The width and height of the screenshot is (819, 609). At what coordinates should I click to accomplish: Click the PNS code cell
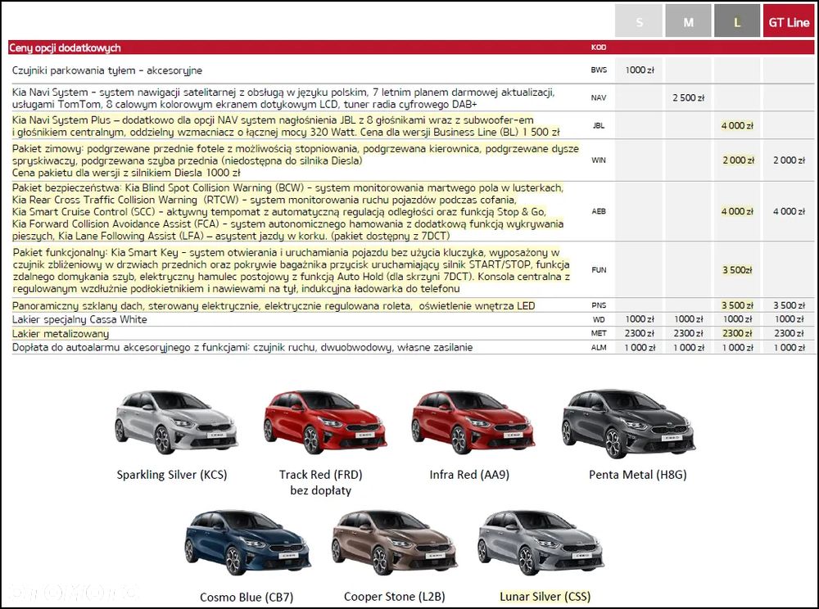[x=599, y=305]
